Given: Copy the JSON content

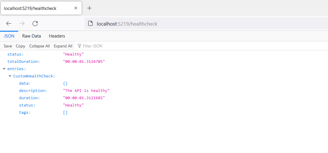Looking at the screenshot, I should [x=20, y=46].
